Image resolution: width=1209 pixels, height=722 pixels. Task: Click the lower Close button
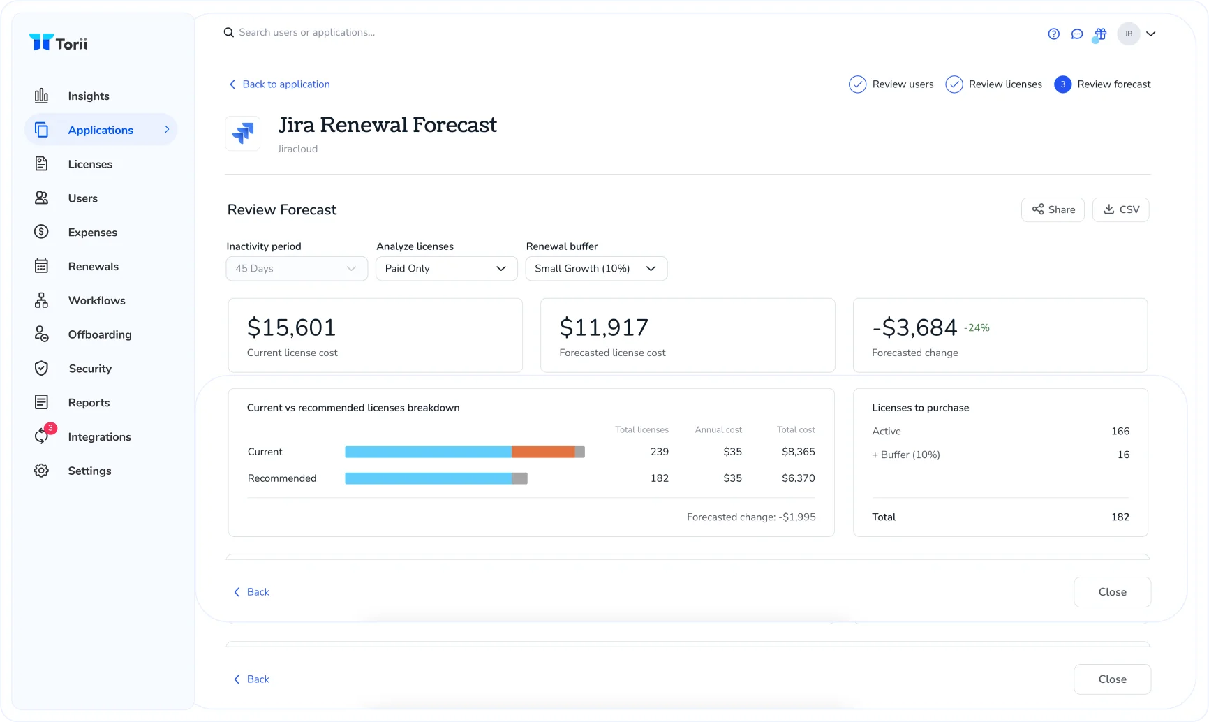pyautogui.click(x=1112, y=679)
